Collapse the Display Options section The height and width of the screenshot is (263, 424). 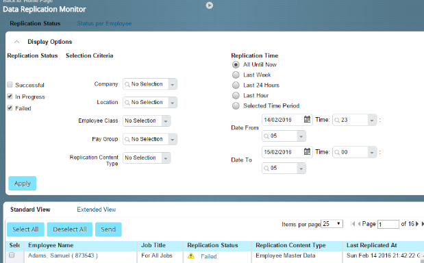point(16,42)
